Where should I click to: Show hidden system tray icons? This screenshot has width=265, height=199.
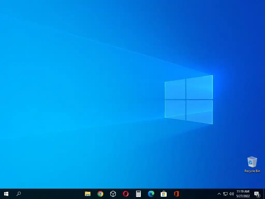[x=219, y=194]
